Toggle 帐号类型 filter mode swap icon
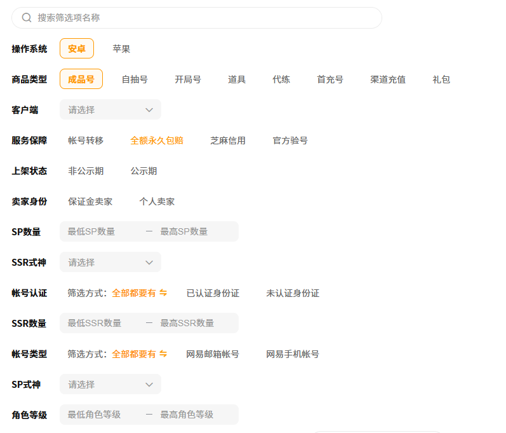Screen dimensions: 506x433 163,354
